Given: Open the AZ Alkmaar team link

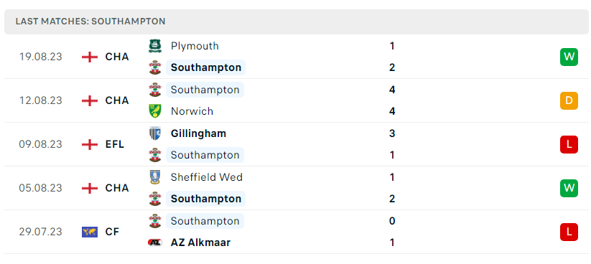Looking at the screenshot, I should click(200, 242).
